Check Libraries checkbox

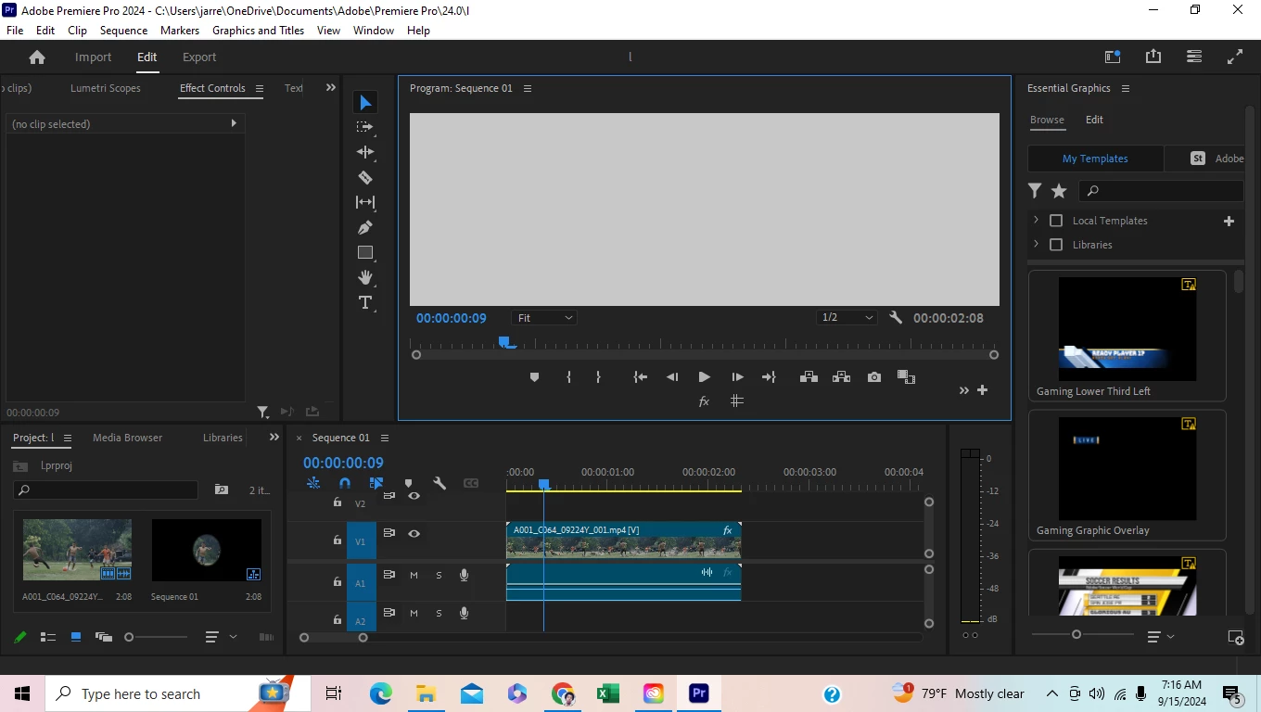[1056, 245]
